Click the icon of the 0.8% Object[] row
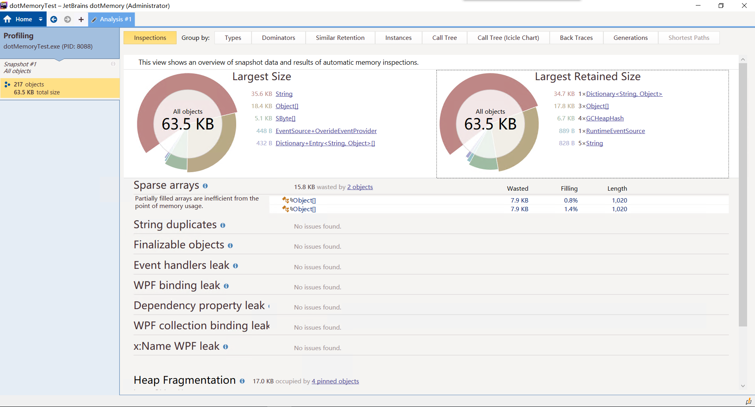Viewport: 755px width, 407px height. (x=285, y=200)
